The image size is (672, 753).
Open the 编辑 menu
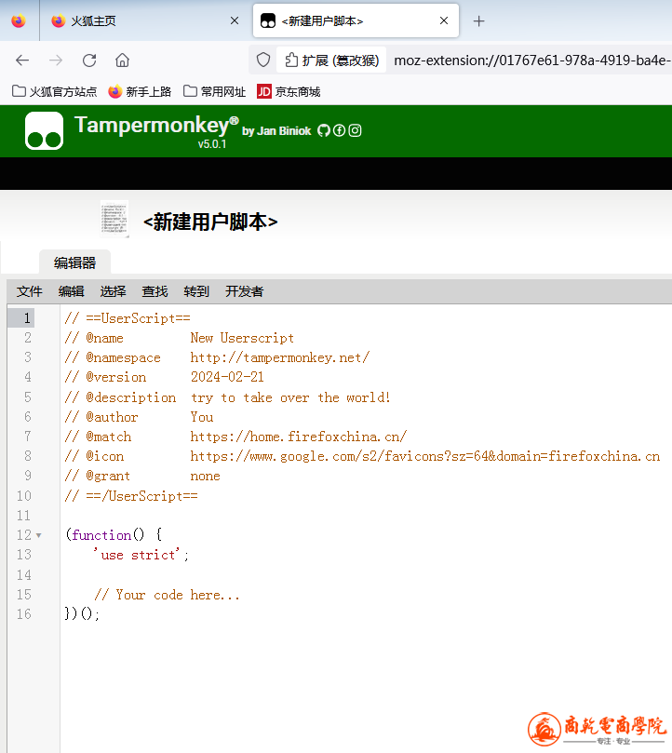(x=71, y=291)
